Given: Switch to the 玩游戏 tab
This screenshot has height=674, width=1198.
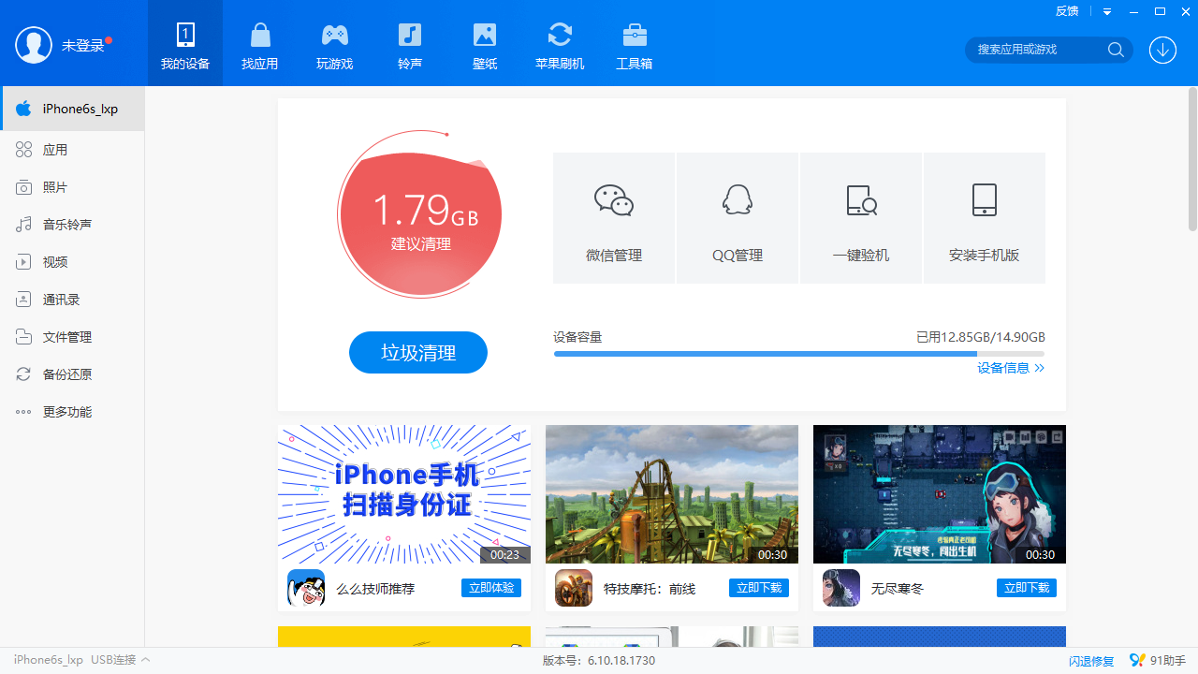Looking at the screenshot, I should coord(334,43).
